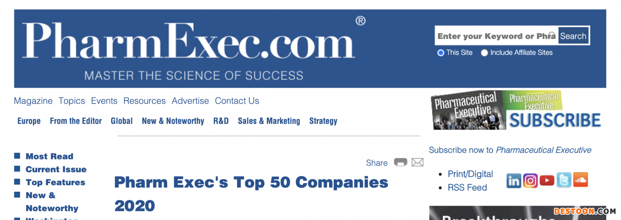621x220 pixels.
Task: Click the SoundCloud social icon
Action: [x=581, y=180]
